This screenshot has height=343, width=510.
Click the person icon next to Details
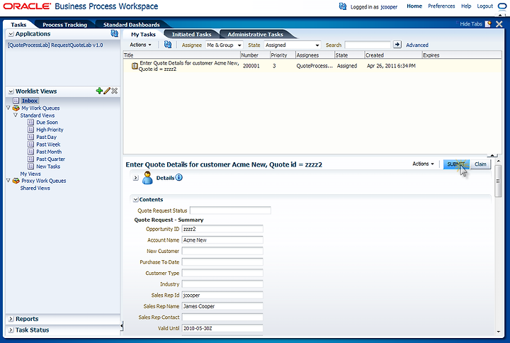pyautogui.click(x=147, y=178)
